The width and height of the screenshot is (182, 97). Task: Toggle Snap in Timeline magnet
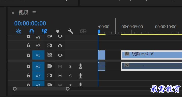[32, 31]
